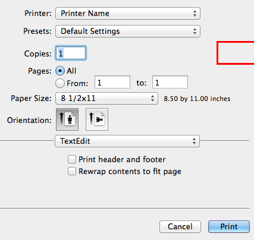The height and width of the screenshot is (240, 254).
Task: Click the to page number field
Action: click(x=170, y=82)
